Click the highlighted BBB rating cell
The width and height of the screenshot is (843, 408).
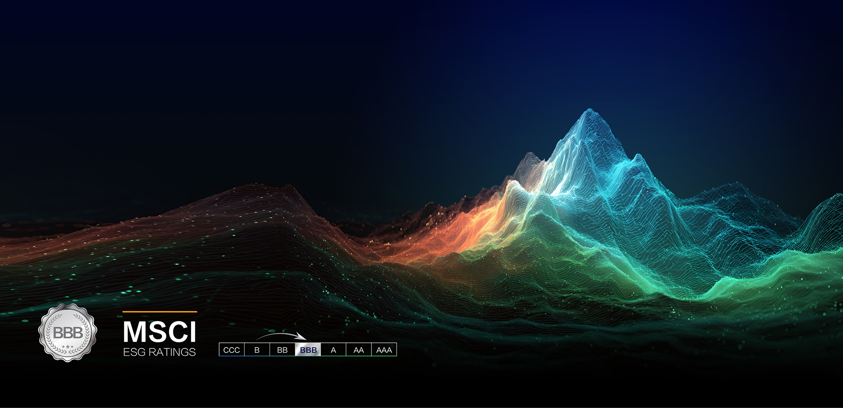pos(308,350)
